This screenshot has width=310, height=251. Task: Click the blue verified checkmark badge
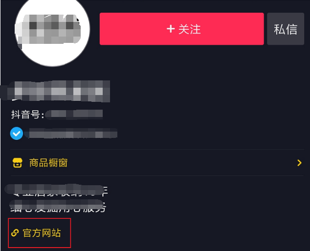tap(17, 134)
